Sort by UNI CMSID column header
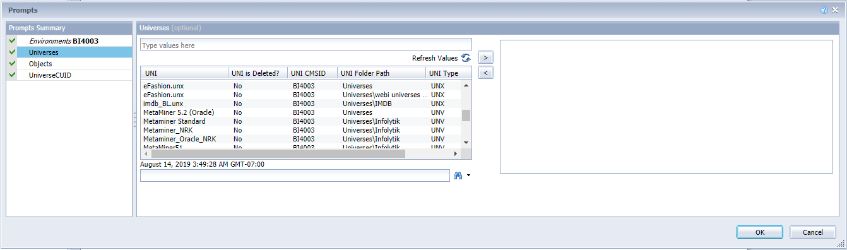 coord(312,73)
